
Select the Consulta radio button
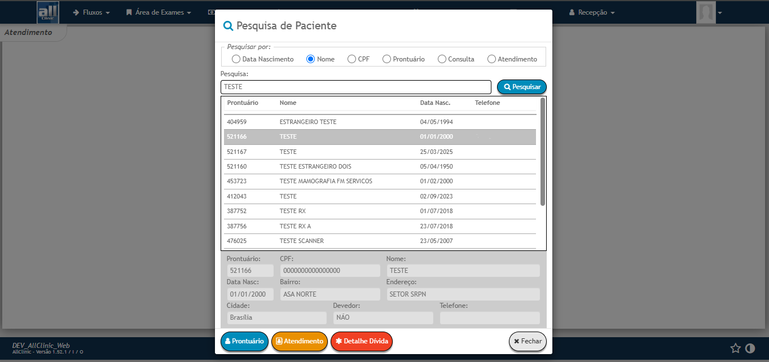coord(442,58)
